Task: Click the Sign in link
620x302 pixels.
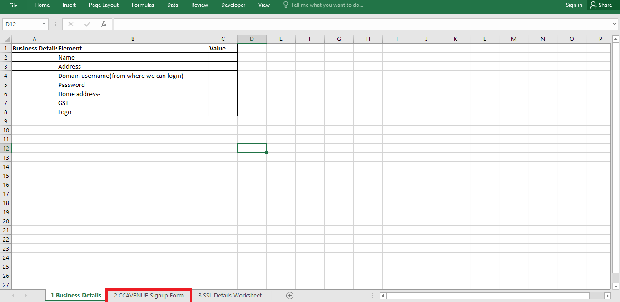Action: tap(574, 5)
